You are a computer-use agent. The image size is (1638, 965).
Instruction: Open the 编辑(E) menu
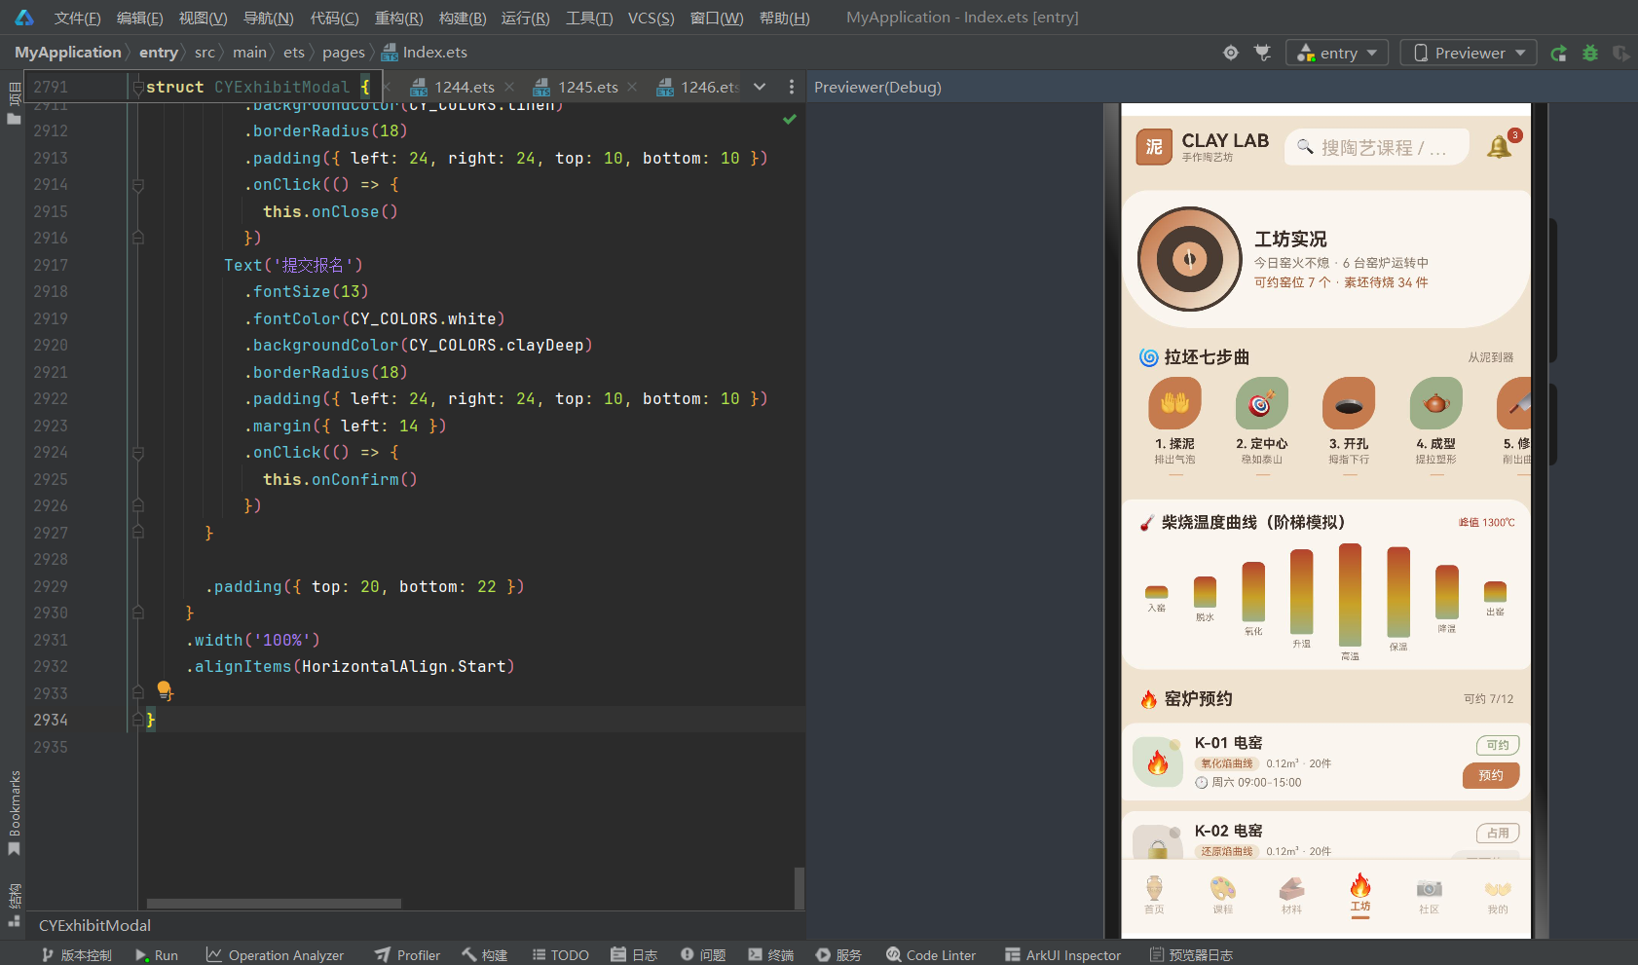coord(140,18)
